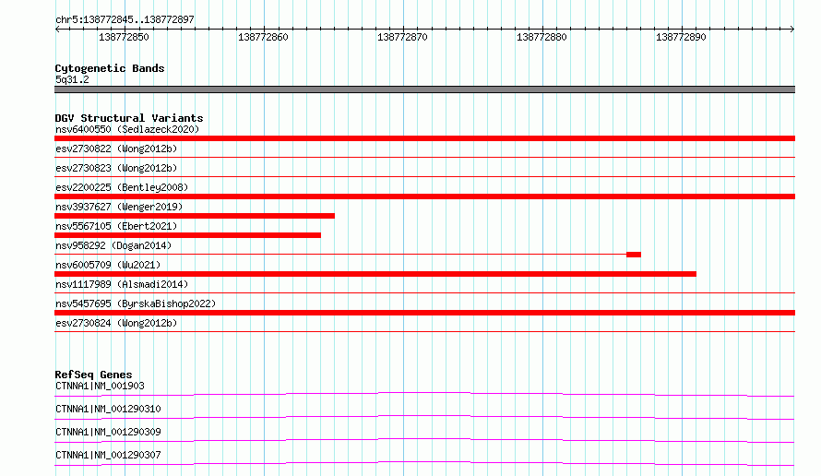Click the small red block of nsv958292
Viewport: 821px width, 476px height.
point(634,255)
